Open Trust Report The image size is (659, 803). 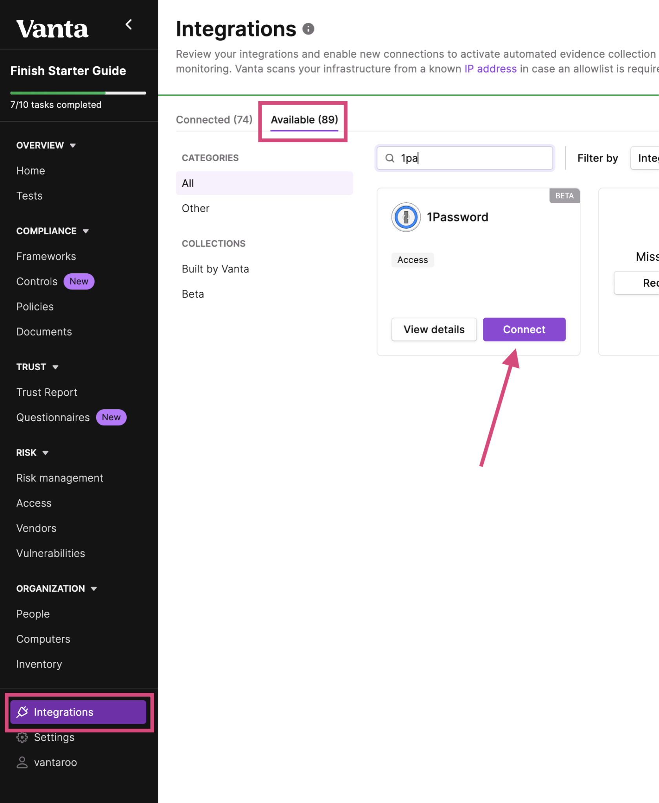pos(47,392)
